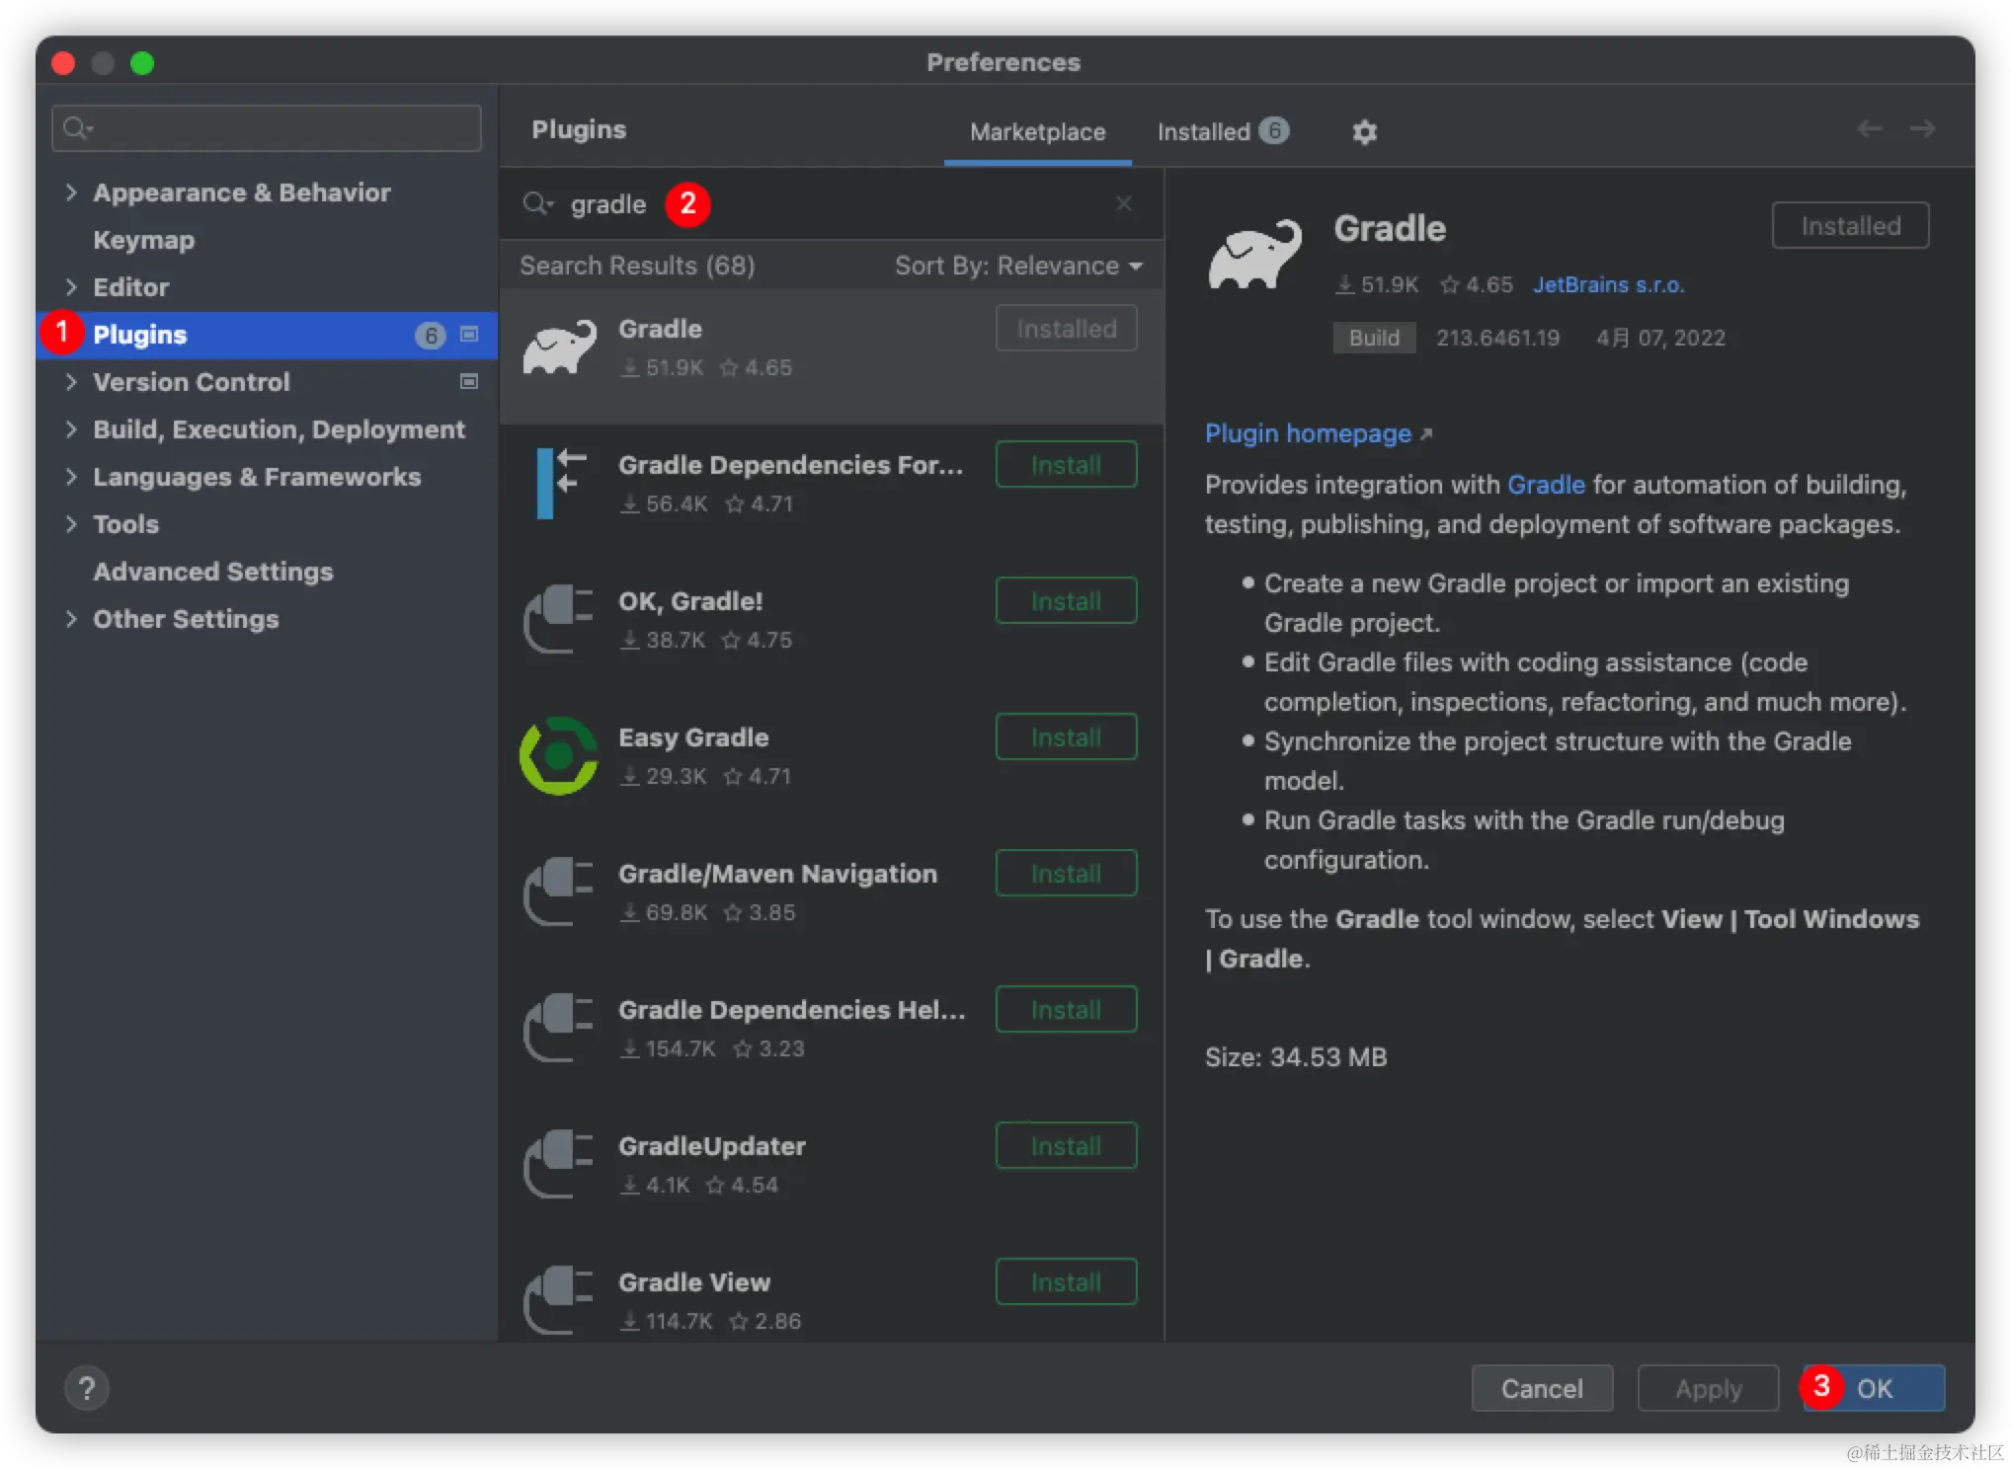This screenshot has width=2011, height=1469.
Task: Select the Marketplace tab
Action: [1037, 131]
